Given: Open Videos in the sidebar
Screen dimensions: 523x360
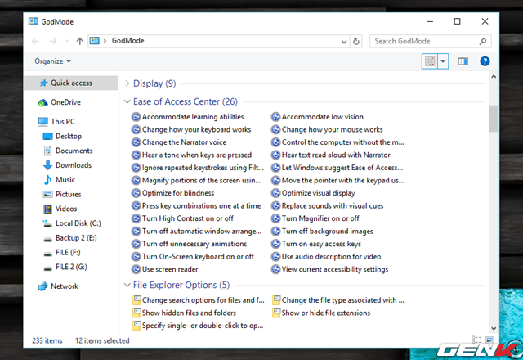Looking at the screenshot, I should (x=60, y=209).
